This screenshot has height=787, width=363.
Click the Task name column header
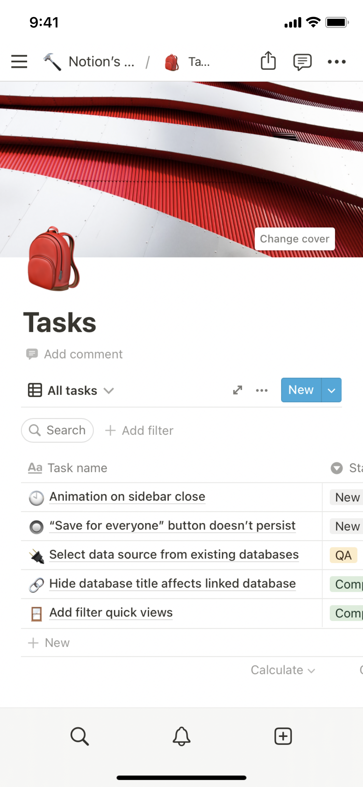point(77,468)
